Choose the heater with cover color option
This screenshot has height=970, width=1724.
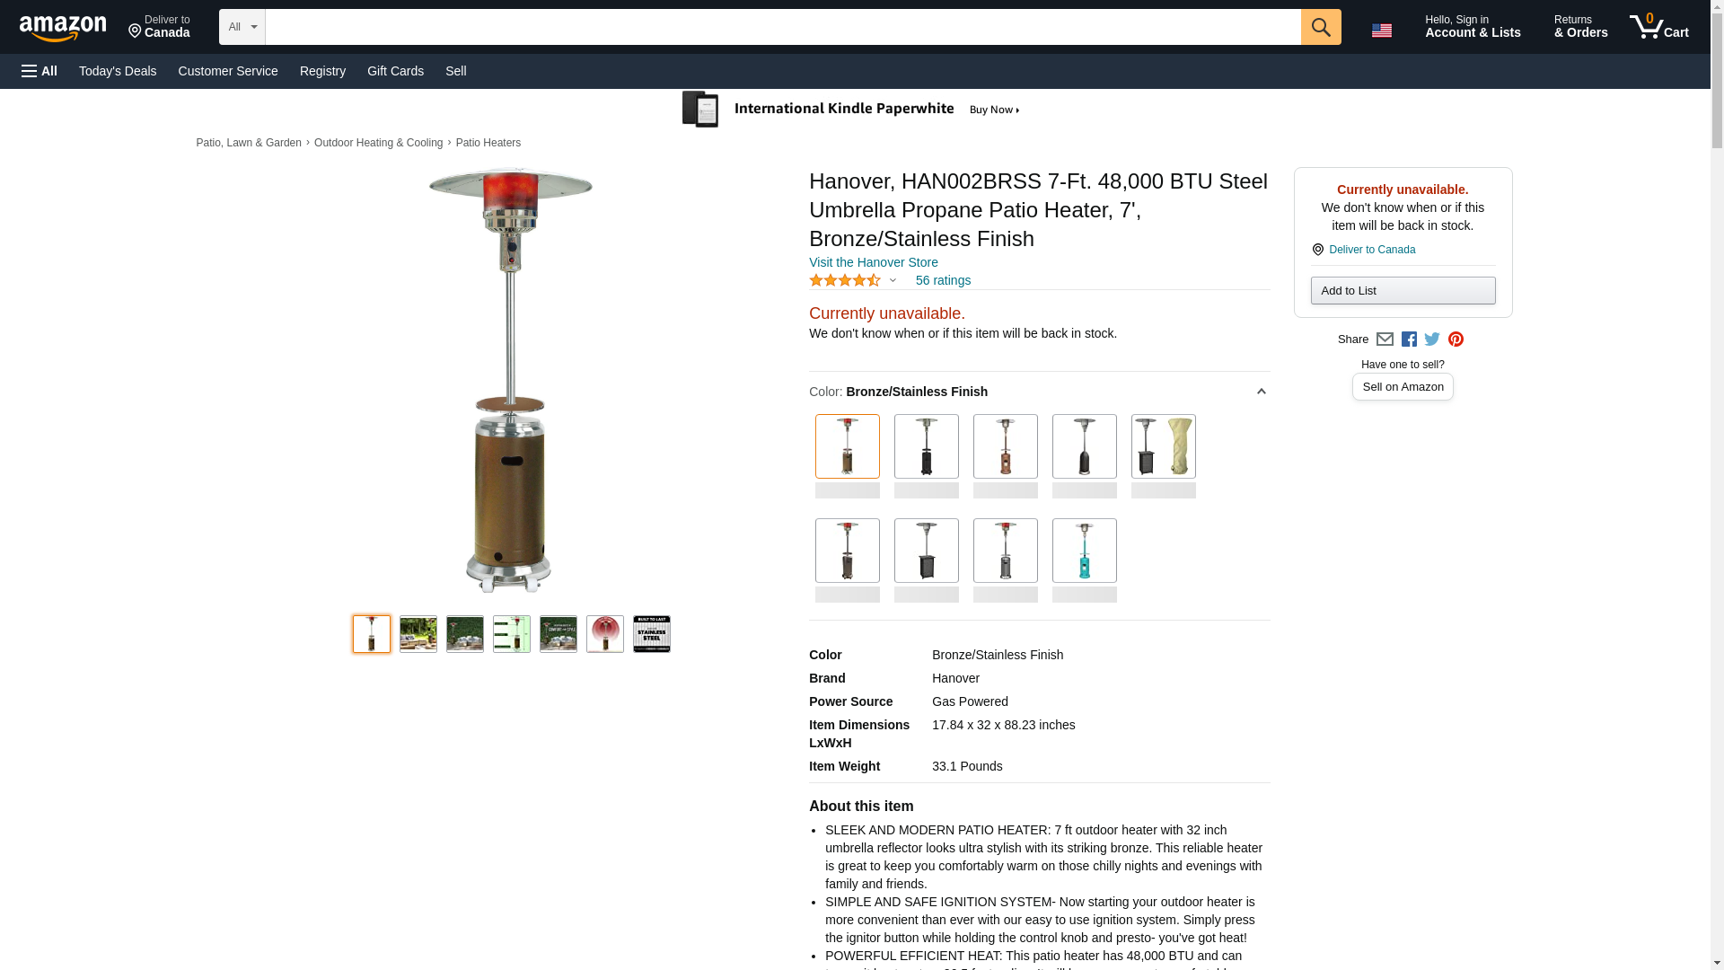1164,446
